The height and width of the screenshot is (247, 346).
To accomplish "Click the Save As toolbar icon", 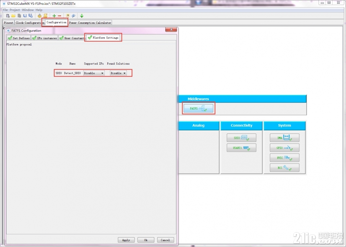I will coord(31,16).
